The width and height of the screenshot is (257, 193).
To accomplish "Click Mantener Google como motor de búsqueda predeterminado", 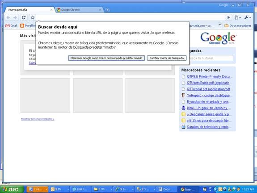I will coord(106,58).
